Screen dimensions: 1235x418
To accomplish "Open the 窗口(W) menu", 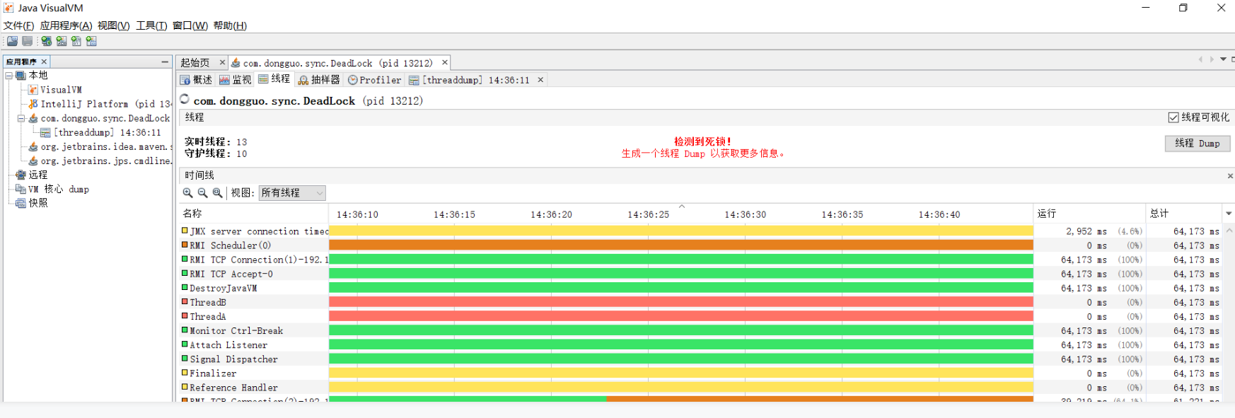I will [190, 25].
